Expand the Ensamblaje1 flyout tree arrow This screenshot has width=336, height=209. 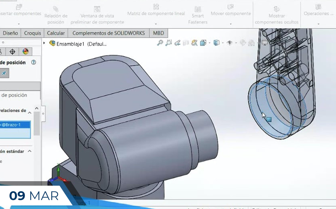pos(44,43)
